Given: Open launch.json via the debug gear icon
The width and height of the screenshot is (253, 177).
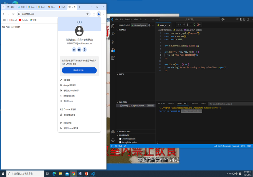Looking at the screenshot, I should 149,25.
